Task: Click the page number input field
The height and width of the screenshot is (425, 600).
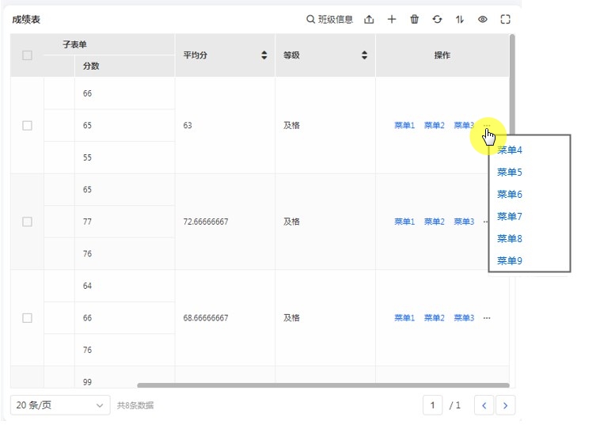Action: click(432, 405)
